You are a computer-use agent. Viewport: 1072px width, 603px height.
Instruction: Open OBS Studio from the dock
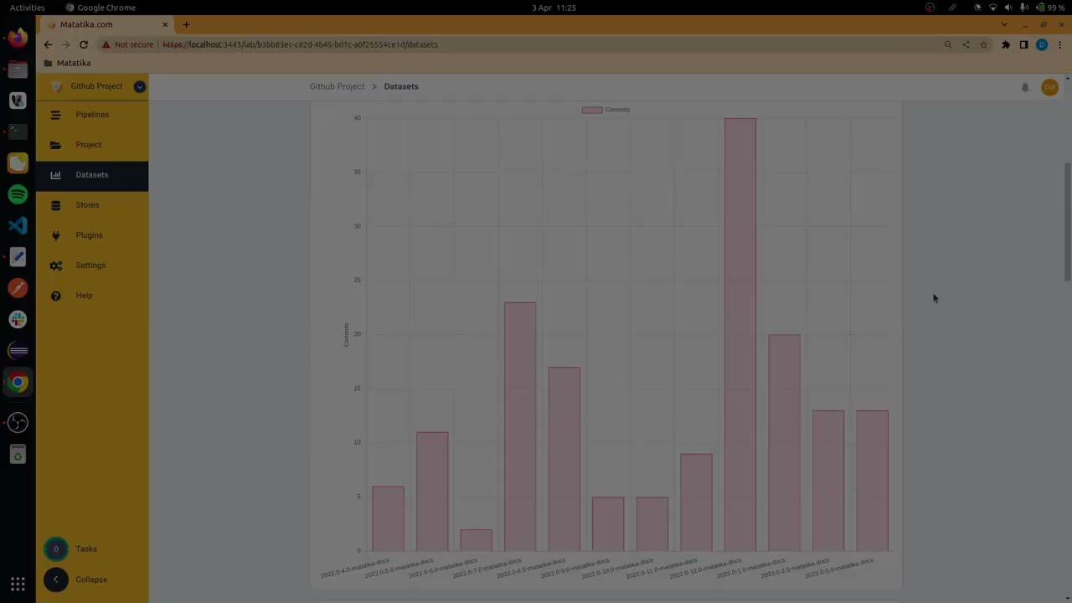(x=18, y=422)
